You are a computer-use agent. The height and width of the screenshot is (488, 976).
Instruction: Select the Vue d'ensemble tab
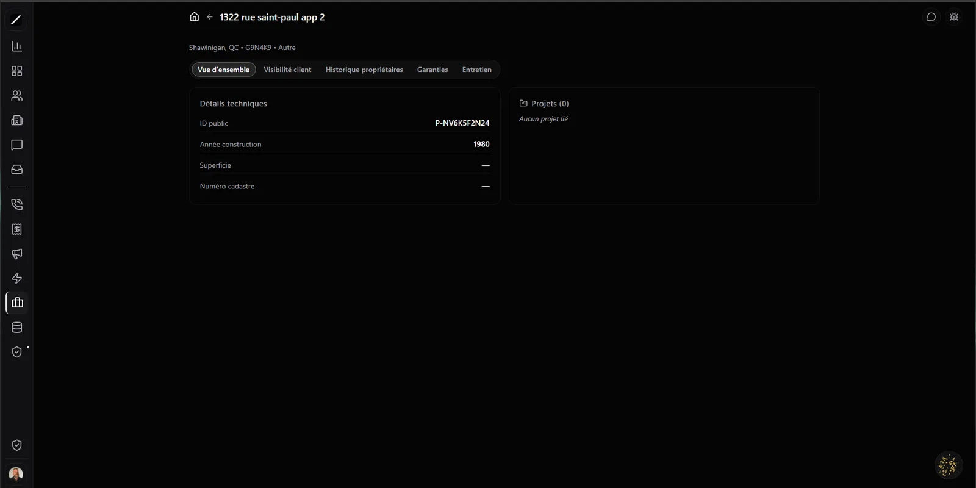224,70
